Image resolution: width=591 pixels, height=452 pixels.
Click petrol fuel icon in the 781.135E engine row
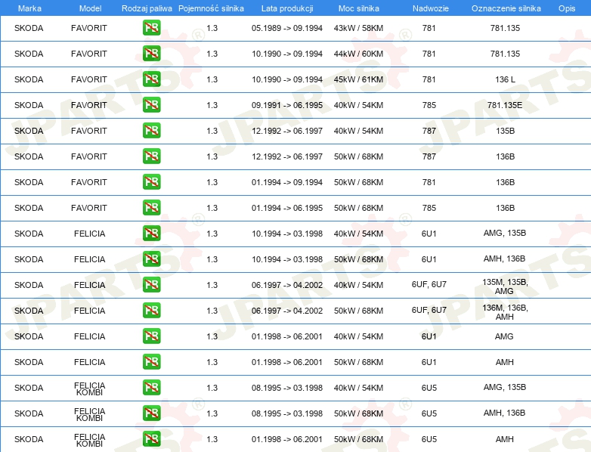pos(151,104)
